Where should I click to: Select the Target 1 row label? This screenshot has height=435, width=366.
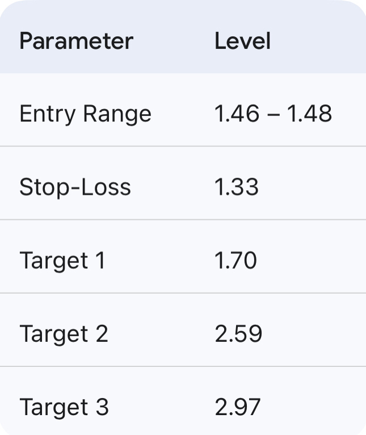62,261
